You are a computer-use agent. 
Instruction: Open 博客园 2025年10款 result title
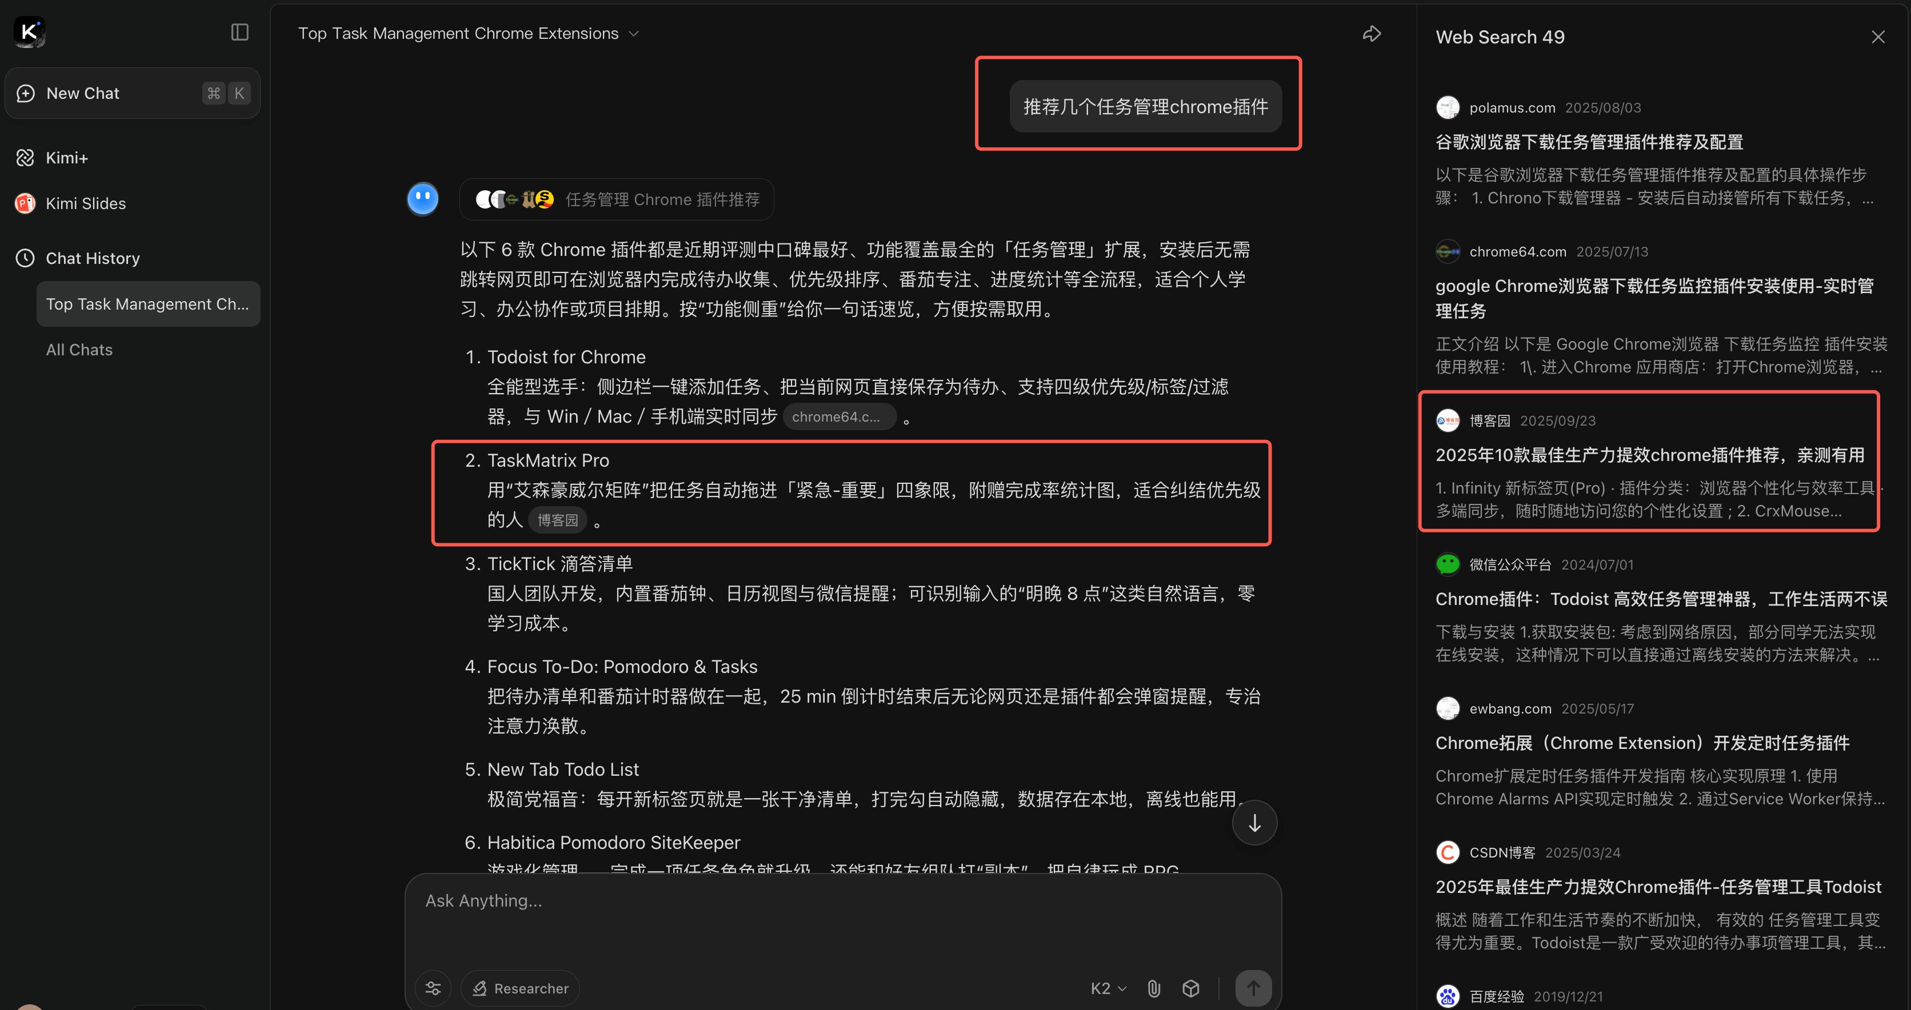tap(1650, 455)
